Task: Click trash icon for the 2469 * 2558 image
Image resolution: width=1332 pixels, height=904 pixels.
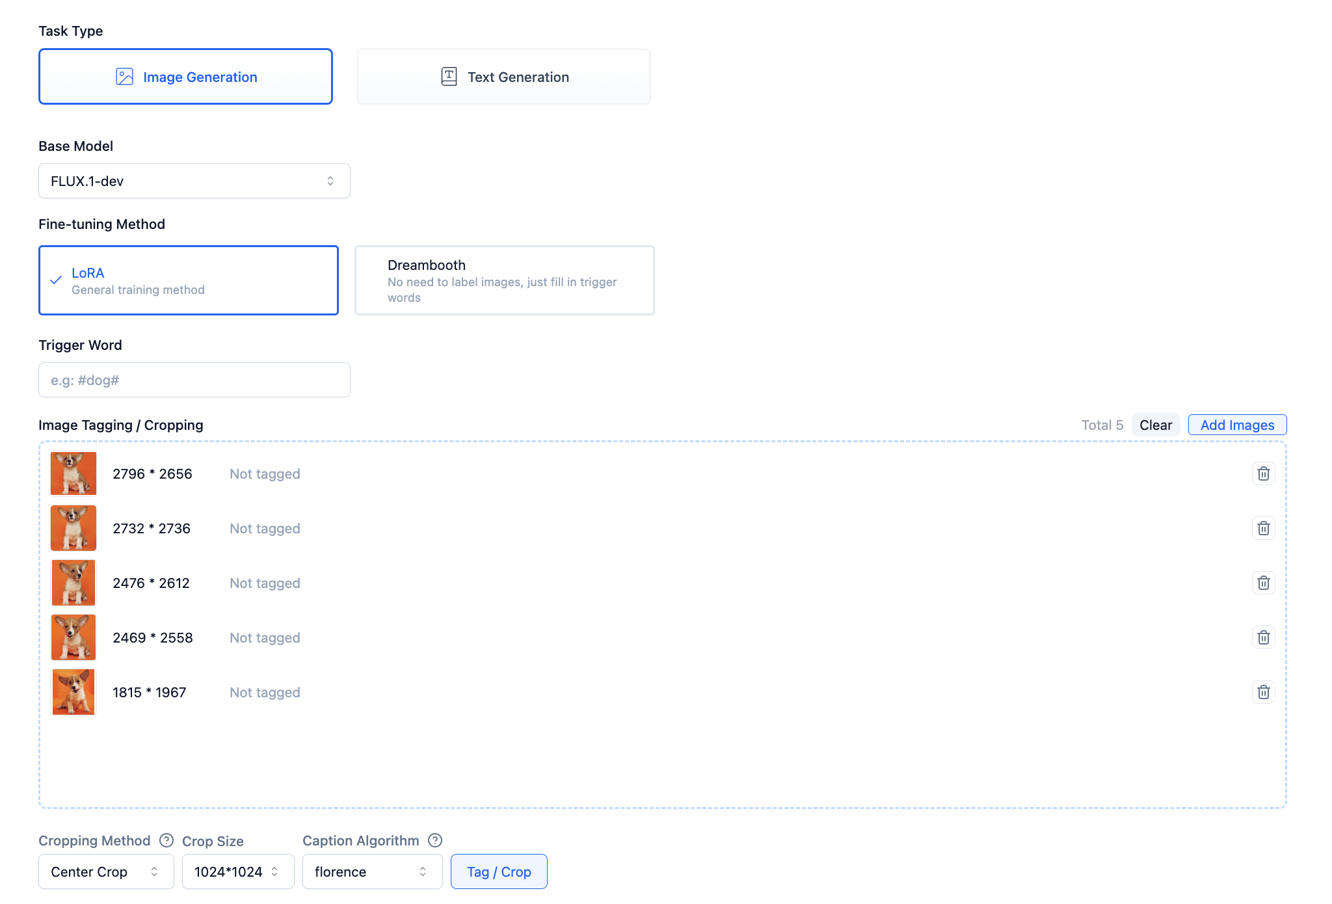Action: point(1263,637)
